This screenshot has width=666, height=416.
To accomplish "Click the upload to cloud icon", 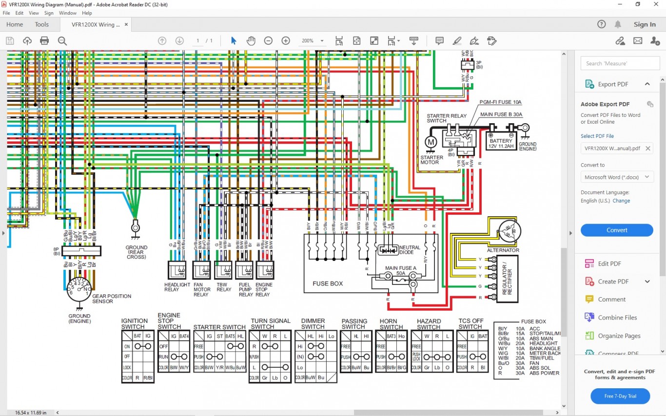I will [27, 41].
